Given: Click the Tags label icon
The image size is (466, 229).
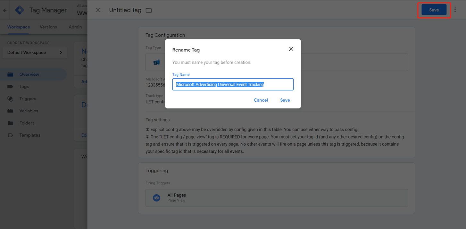Looking at the screenshot, I should [x=10, y=87].
